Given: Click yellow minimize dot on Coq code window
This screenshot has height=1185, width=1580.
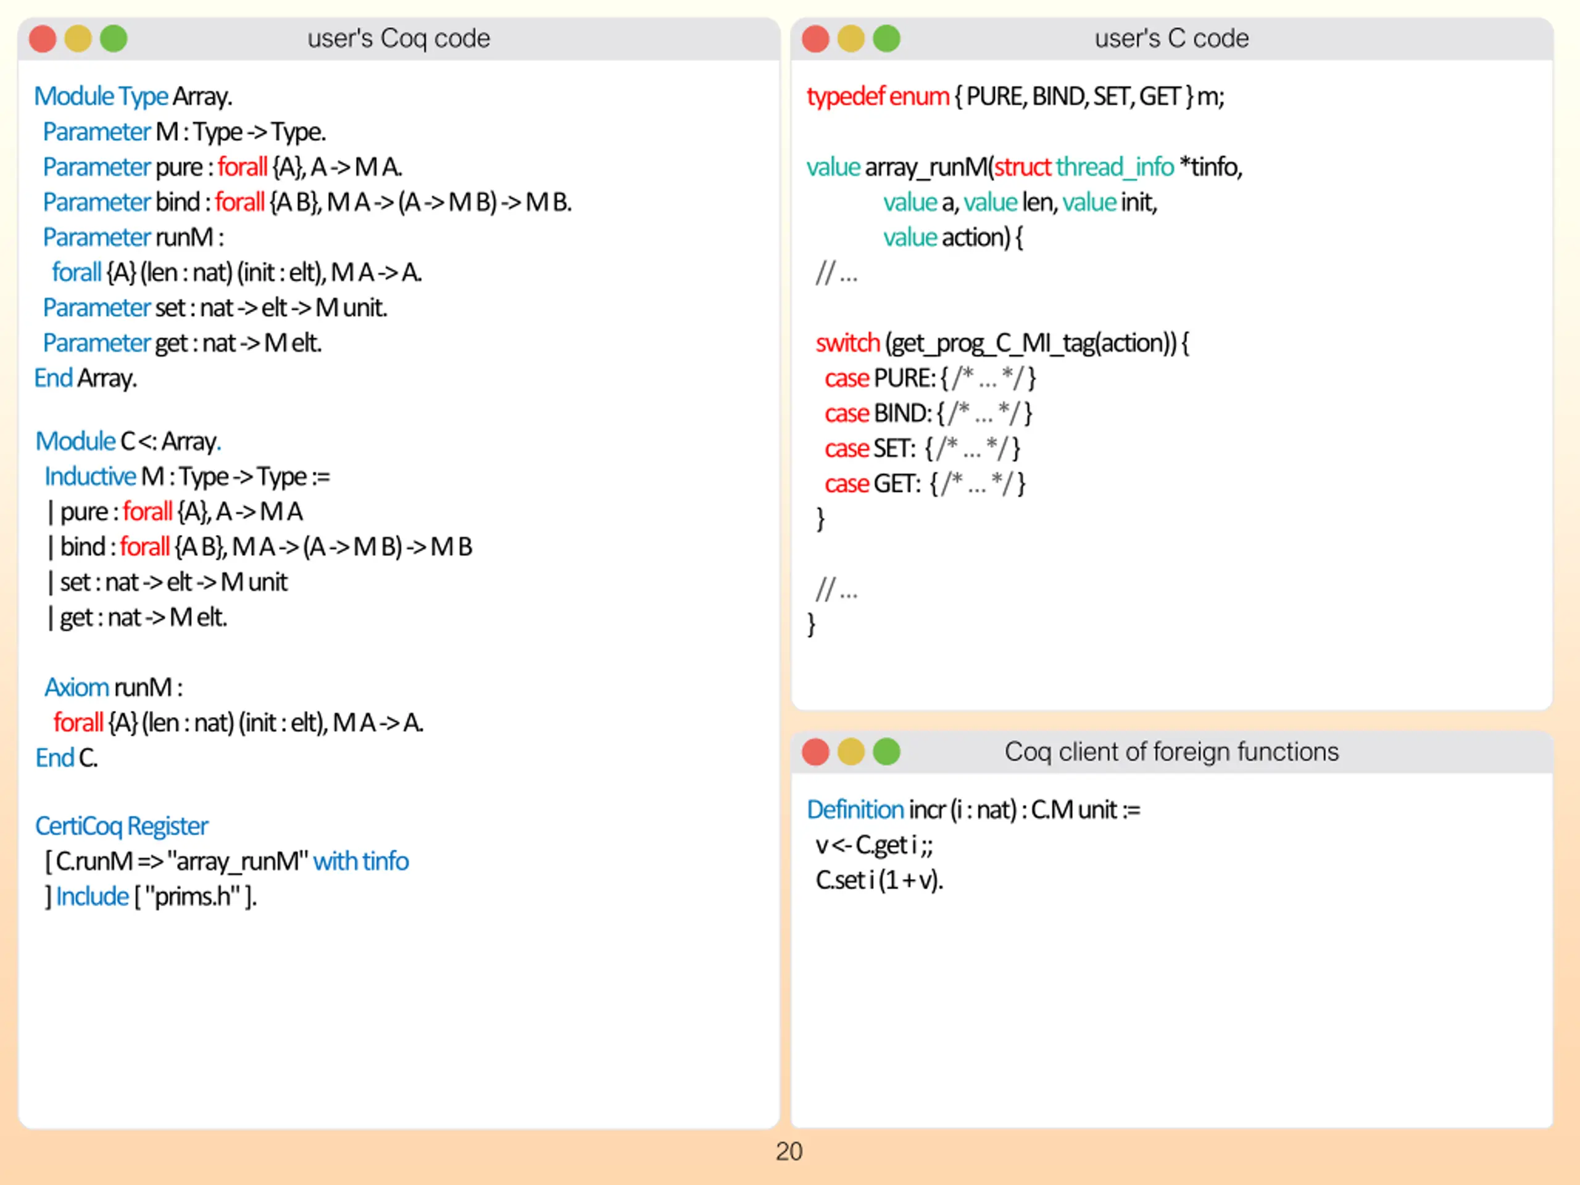Looking at the screenshot, I should tap(78, 38).
